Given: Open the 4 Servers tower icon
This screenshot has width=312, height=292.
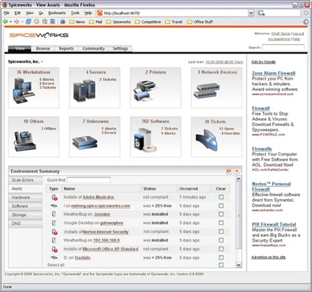Looking at the screenshot, I should (84, 91).
